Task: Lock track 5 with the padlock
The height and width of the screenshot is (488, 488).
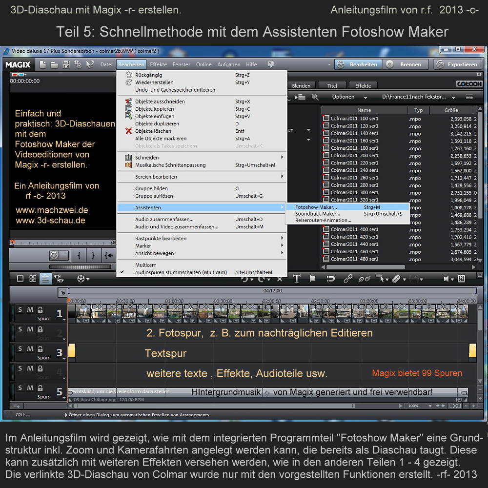Action: [x=40, y=388]
